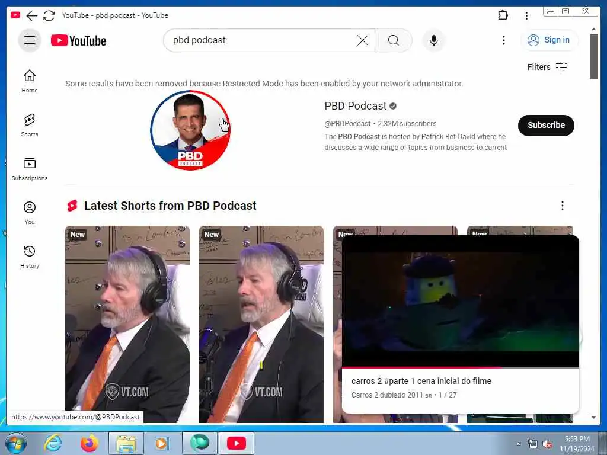Open the Windows Start button

pyautogui.click(x=16, y=443)
